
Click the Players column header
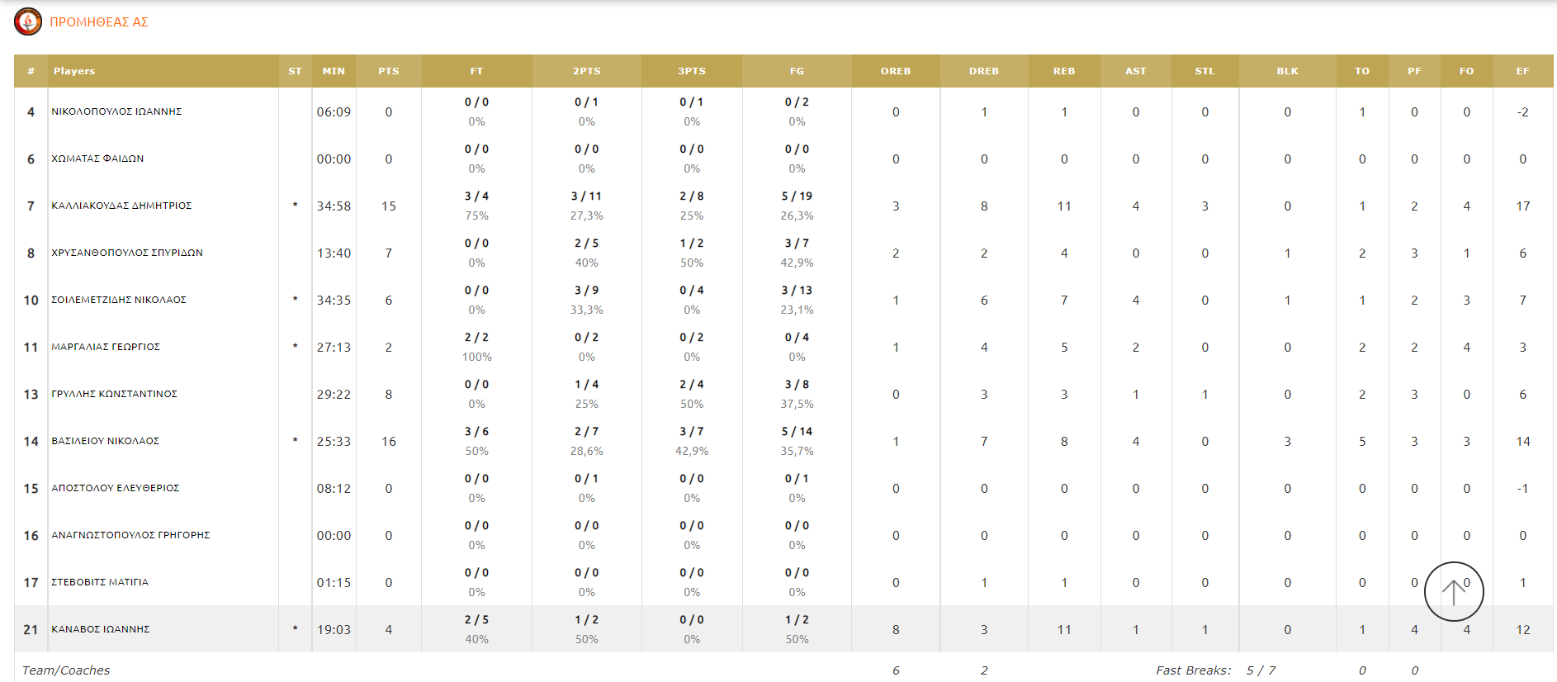pyautogui.click(x=74, y=71)
